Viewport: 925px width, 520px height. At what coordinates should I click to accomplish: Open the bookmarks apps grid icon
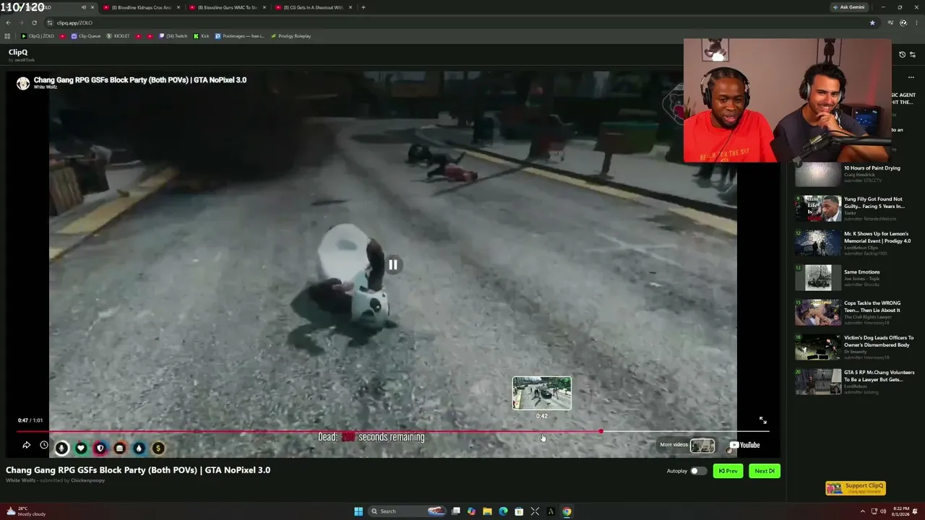(x=8, y=36)
